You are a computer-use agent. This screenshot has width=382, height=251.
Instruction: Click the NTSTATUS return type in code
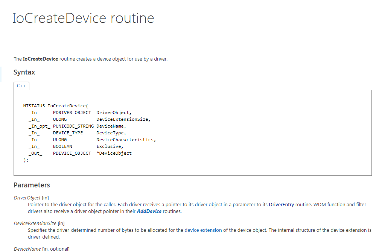pyautogui.click(x=34, y=106)
